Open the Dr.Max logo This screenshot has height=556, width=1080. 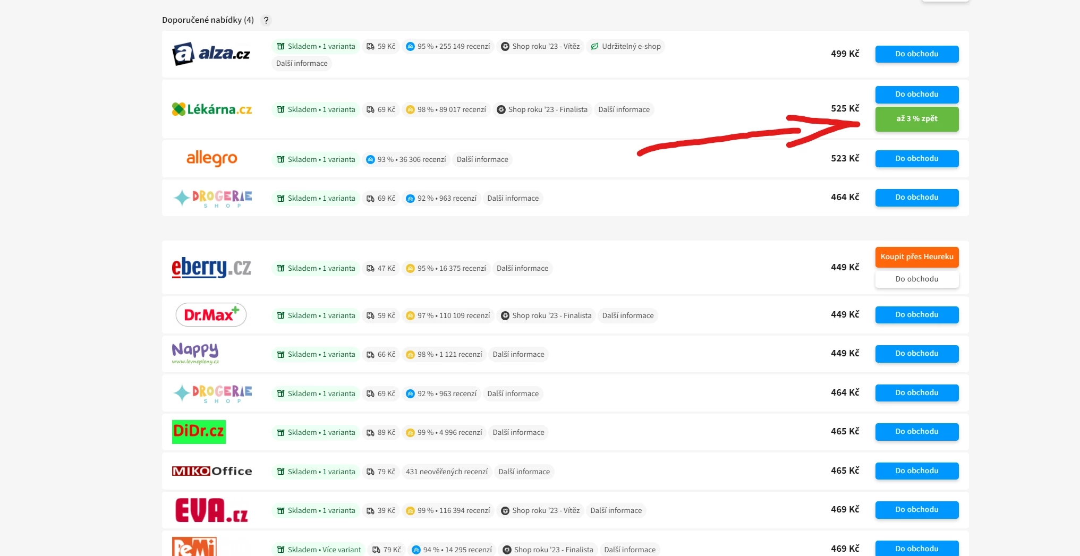point(211,315)
